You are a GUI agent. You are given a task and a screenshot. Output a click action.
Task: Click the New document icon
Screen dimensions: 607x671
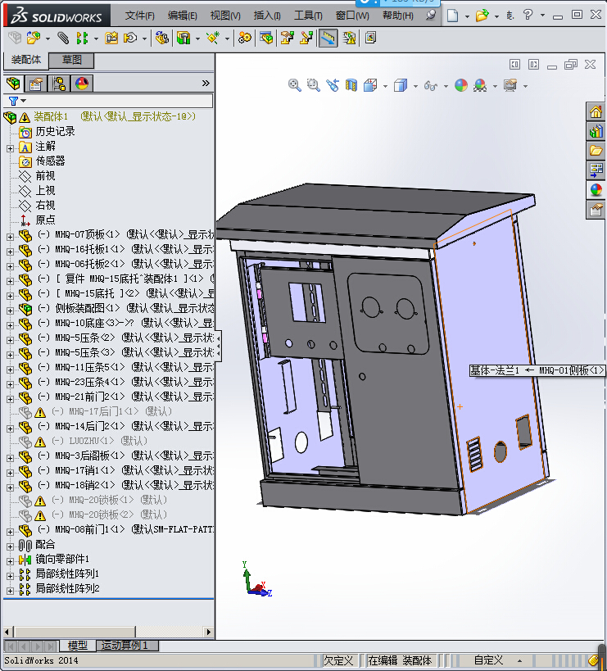[452, 16]
